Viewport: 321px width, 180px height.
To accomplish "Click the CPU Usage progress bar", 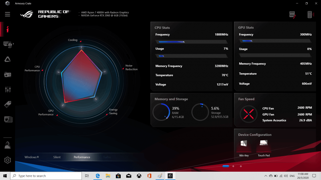I will [192, 56].
